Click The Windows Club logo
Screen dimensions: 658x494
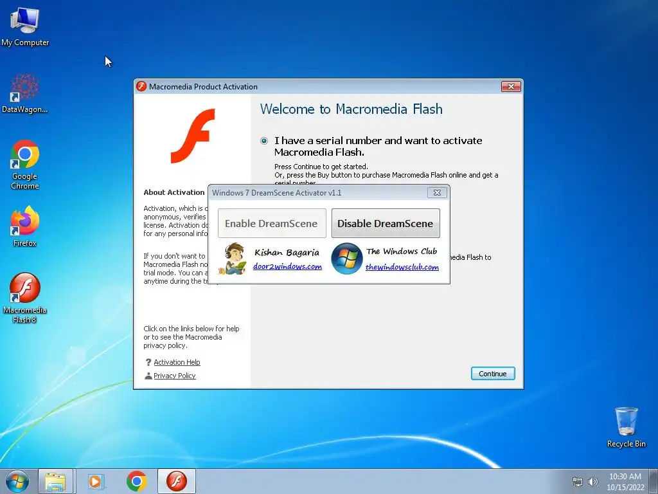pos(346,259)
